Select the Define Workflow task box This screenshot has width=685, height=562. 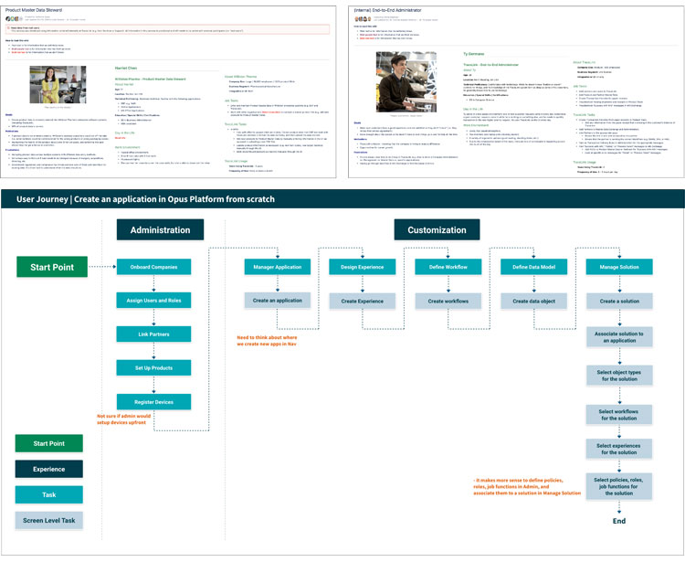pyautogui.click(x=448, y=267)
